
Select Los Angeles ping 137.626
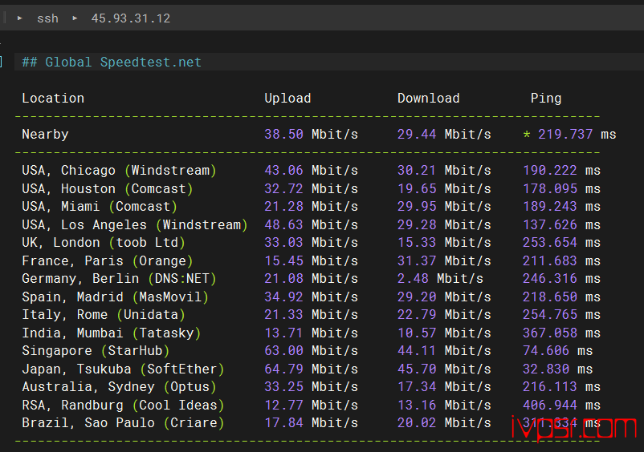549,225
